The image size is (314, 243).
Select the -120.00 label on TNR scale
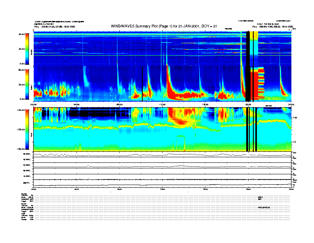click(21, 110)
